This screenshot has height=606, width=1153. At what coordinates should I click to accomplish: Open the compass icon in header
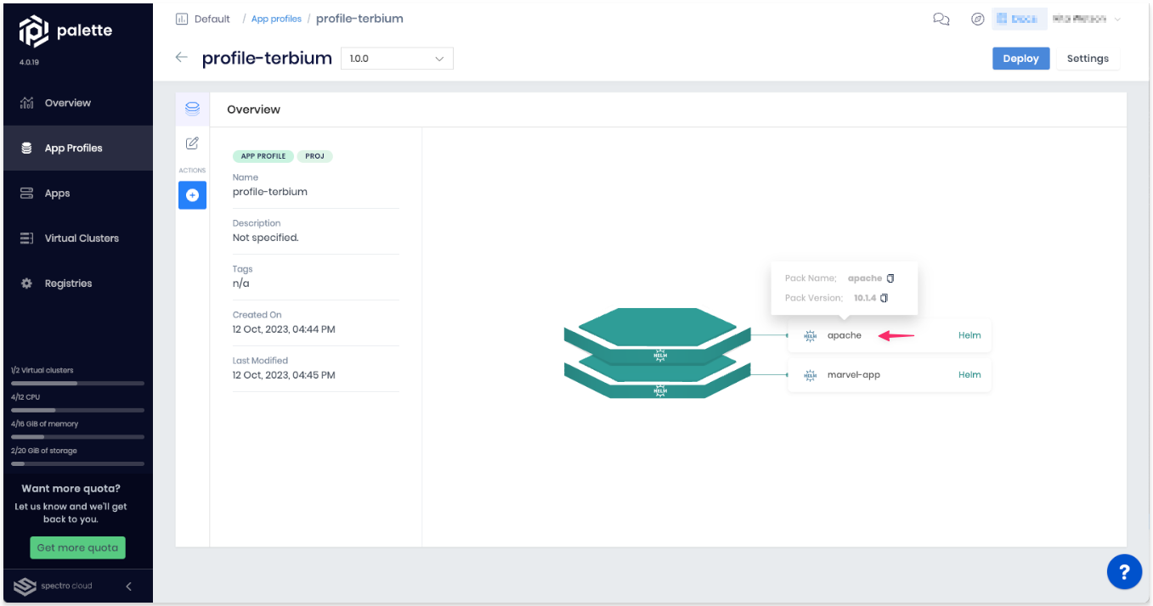click(978, 20)
